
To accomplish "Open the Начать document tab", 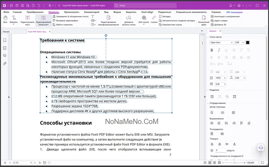I will click(x=6, y=32).
